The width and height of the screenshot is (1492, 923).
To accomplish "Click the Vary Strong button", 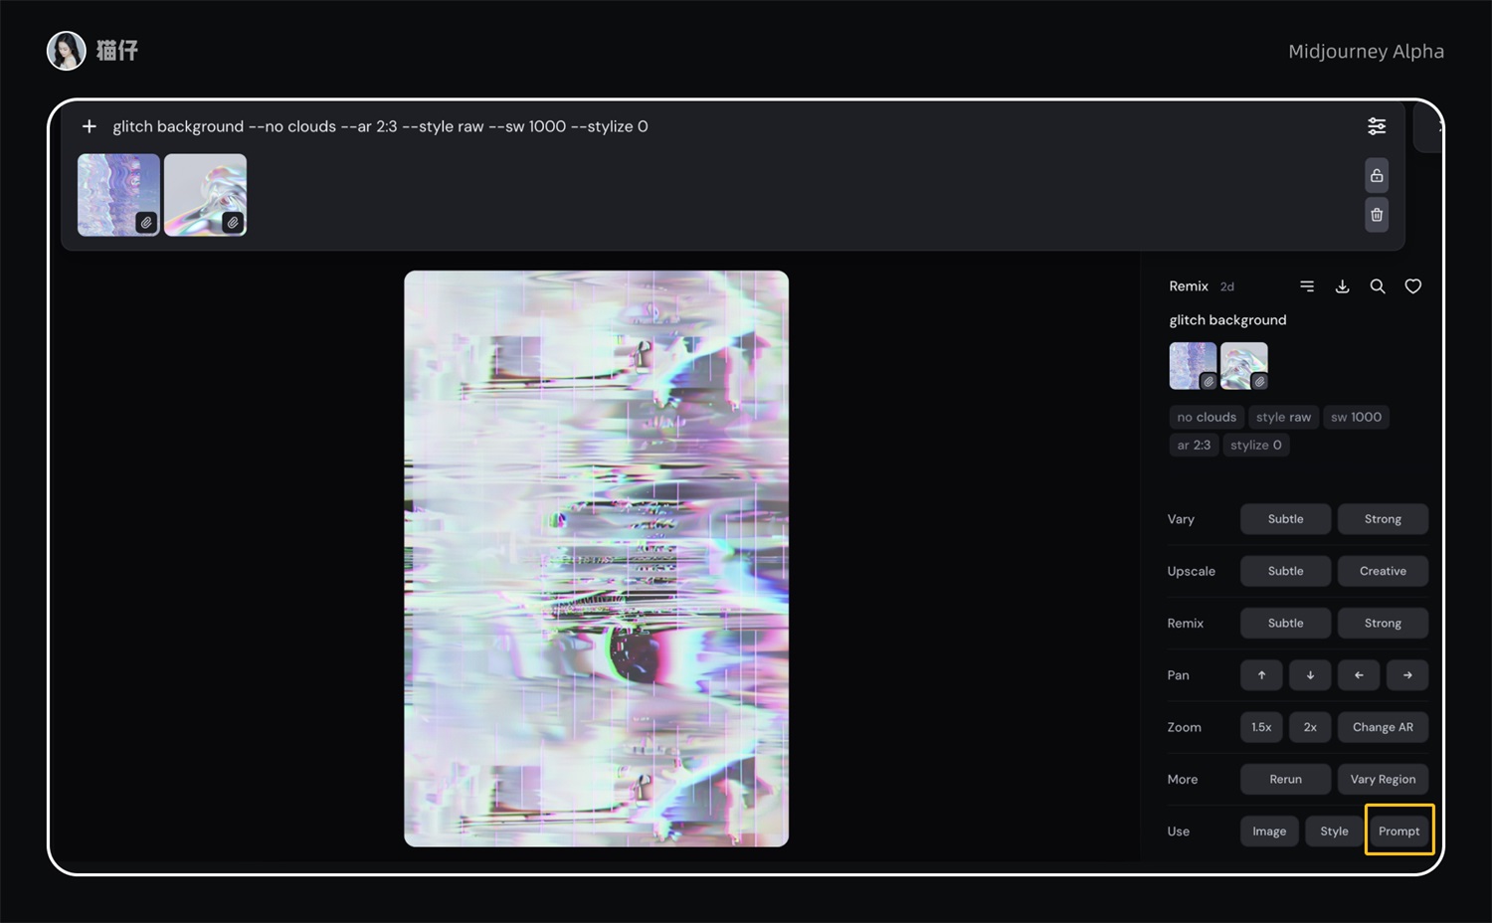I will (1383, 519).
